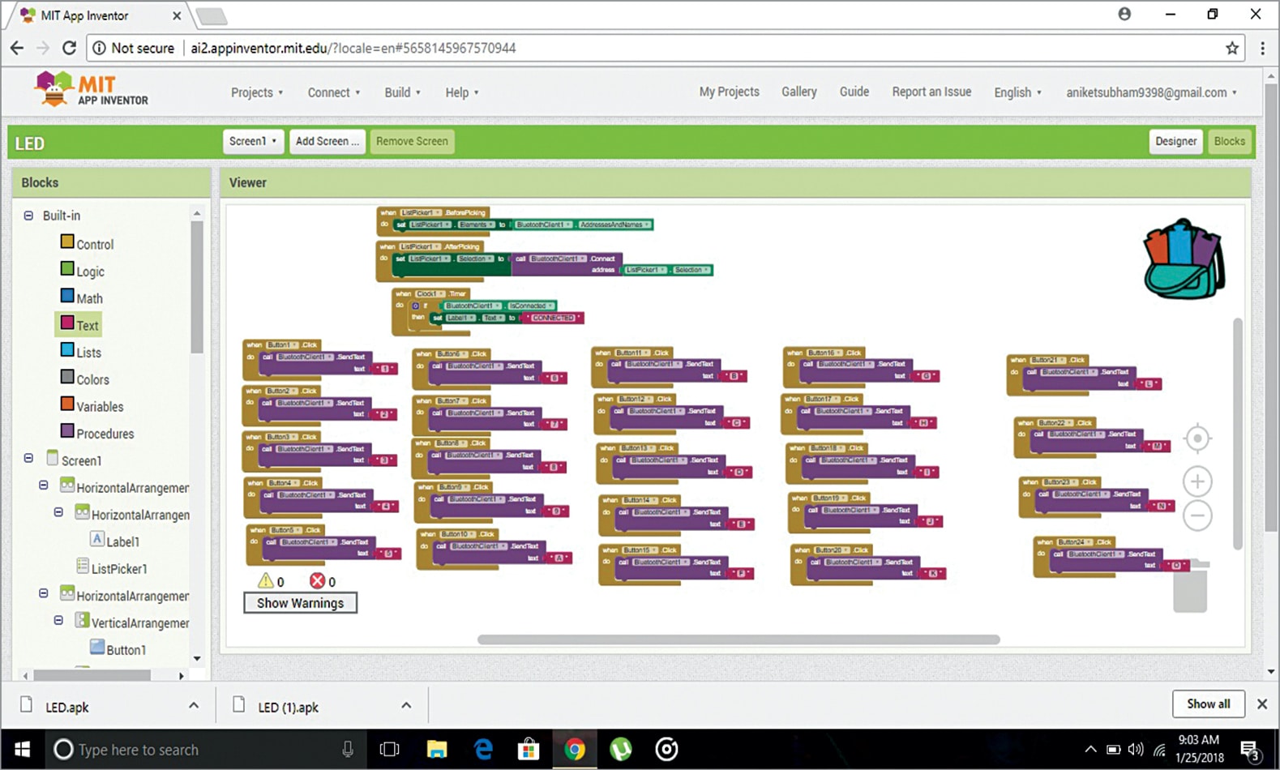Screen dimensions: 1280x770
Task: Open the backpack icon in the viewer
Action: (1184, 259)
